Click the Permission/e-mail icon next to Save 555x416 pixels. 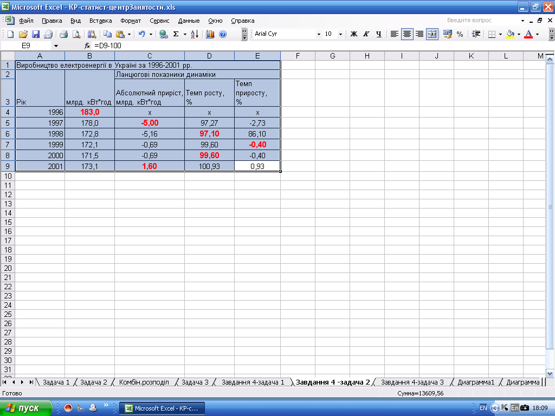tap(48, 34)
